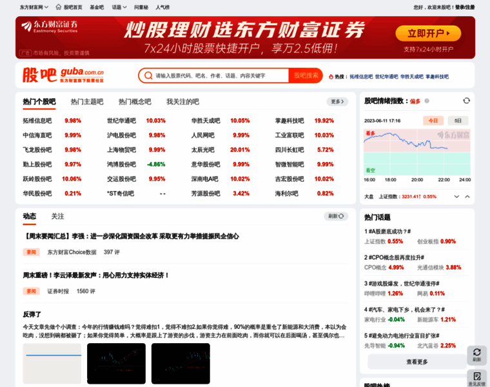Open hot search link 掌趣科技吧
The image size is (490, 387).
tap(437, 77)
